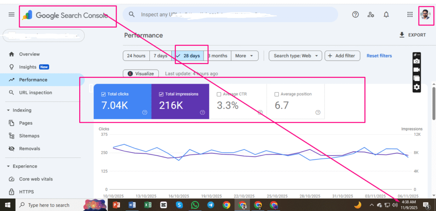436x211 pixels.
Task: Check the Average position checkbox
Action: pos(276,94)
